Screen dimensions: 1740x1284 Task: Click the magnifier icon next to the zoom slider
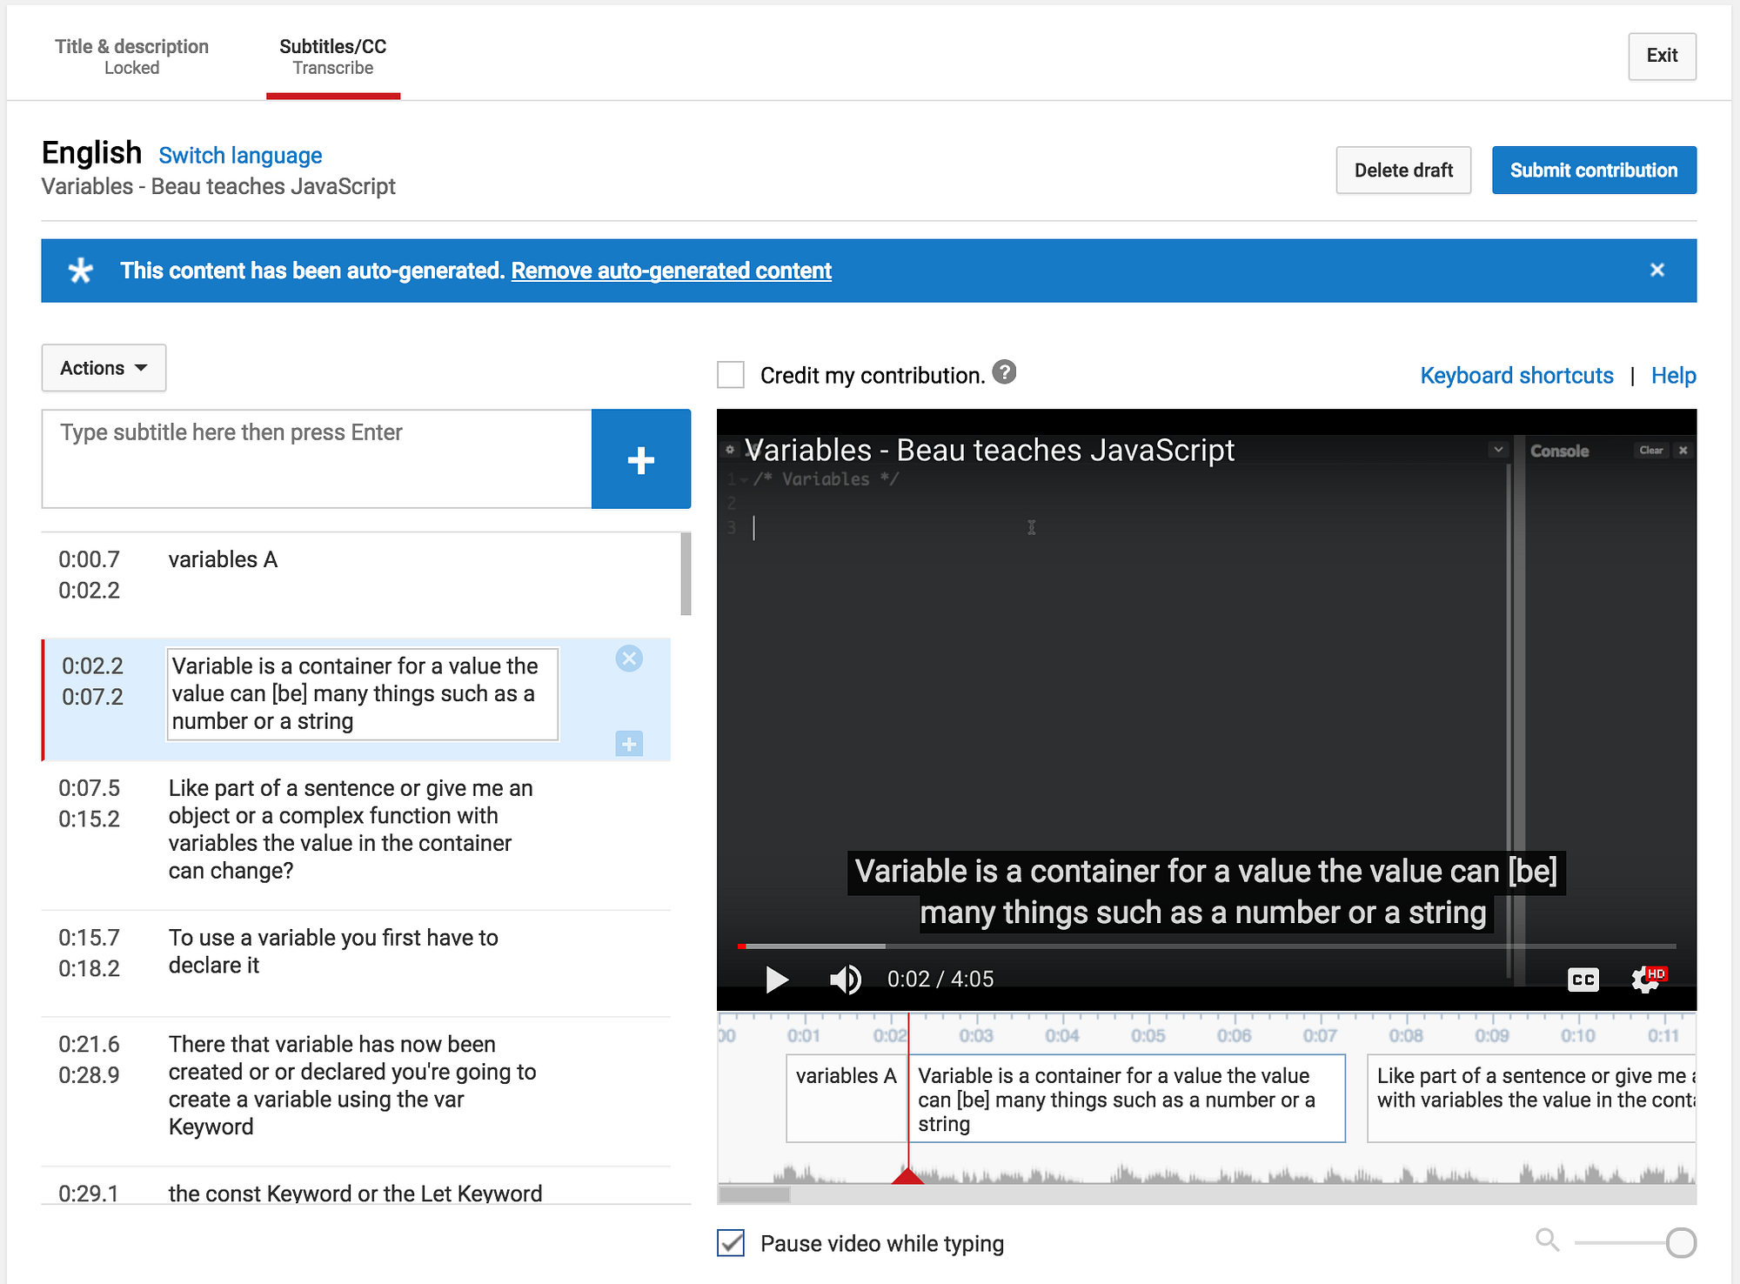pyautogui.click(x=1548, y=1239)
